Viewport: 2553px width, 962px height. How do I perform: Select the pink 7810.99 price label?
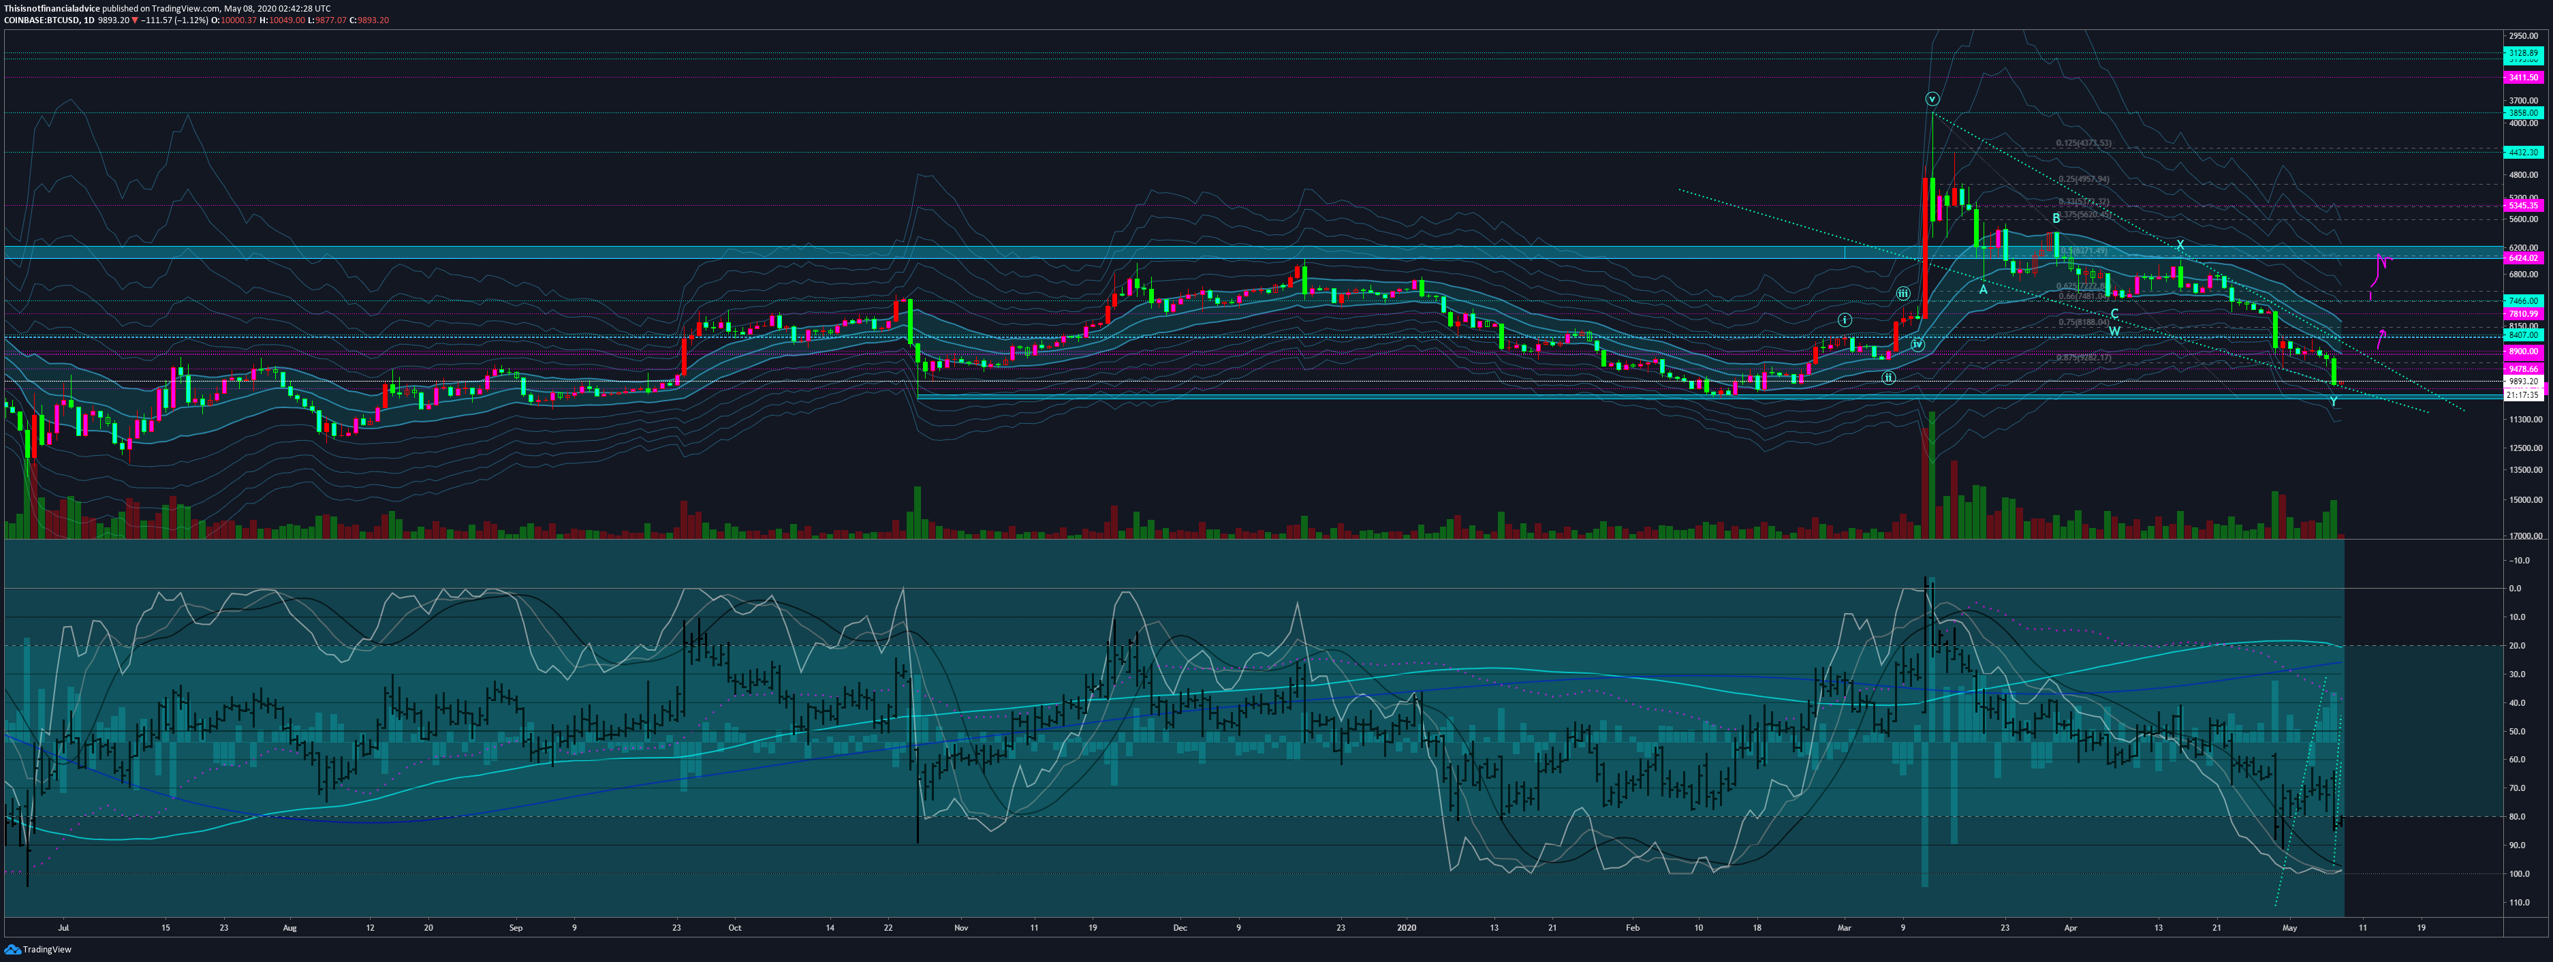click(x=2522, y=314)
